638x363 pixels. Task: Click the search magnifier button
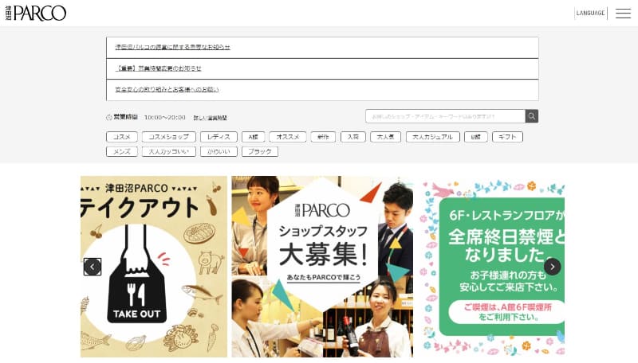(x=531, y=116)
